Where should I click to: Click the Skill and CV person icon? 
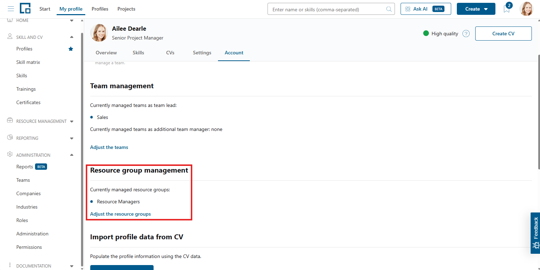[x=10, y=37]
